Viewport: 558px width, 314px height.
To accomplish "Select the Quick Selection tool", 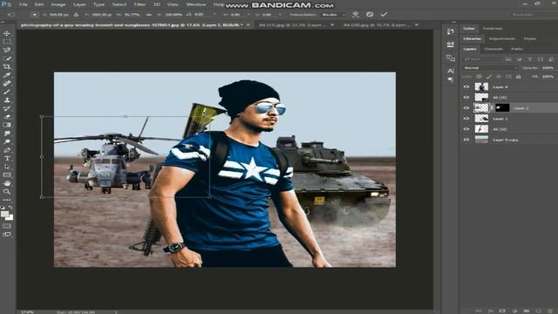I will (7, 58).
